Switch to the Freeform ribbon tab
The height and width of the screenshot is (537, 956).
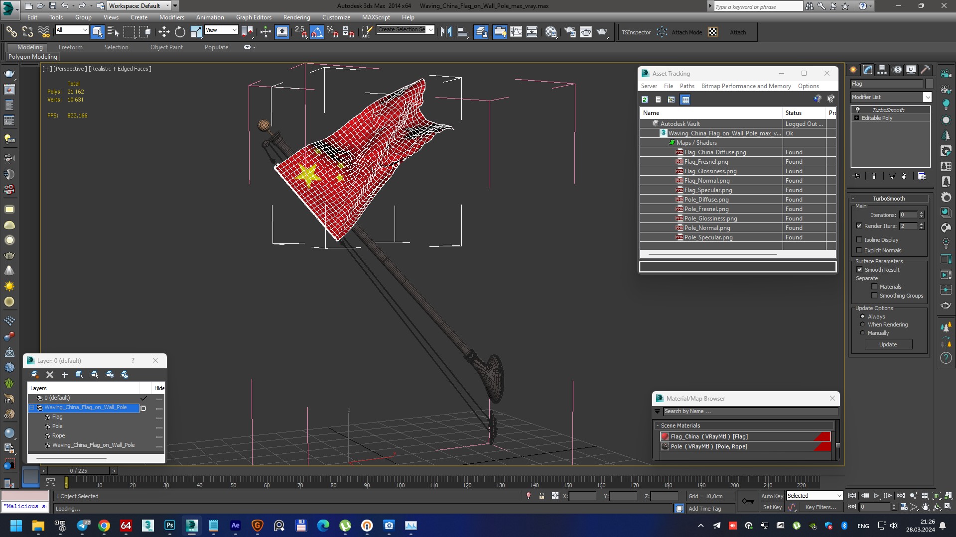[70, 47]
